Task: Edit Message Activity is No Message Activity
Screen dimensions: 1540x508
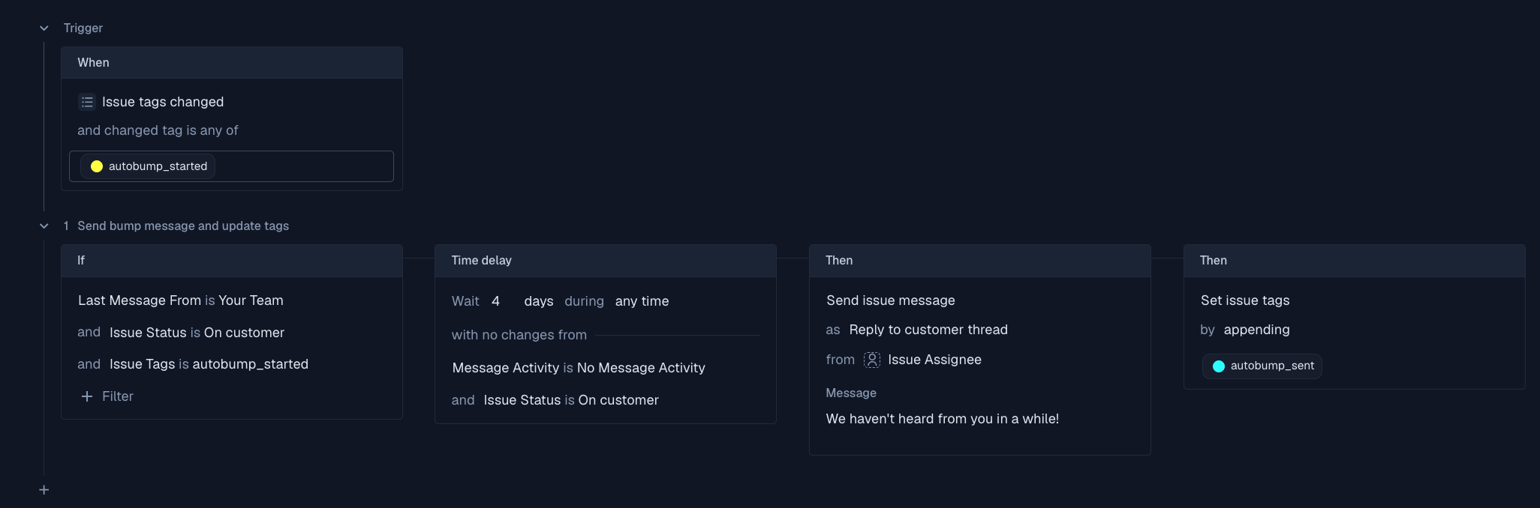Action: (579, 368)
